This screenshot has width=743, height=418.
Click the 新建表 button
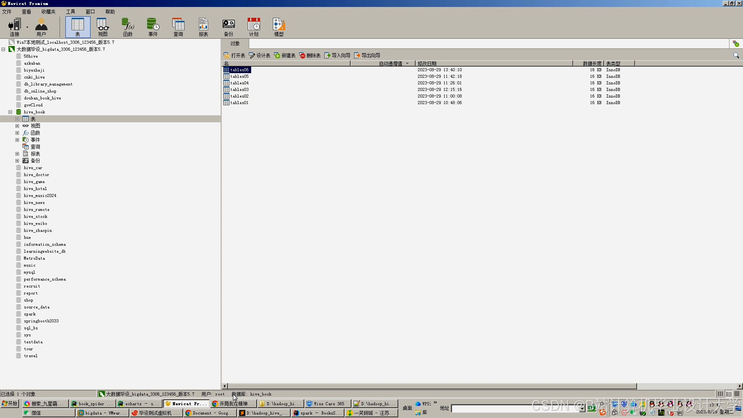(285, 55)
